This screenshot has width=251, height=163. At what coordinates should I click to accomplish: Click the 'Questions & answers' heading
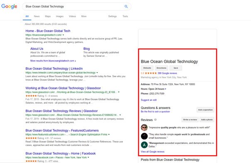coord(156,108)
